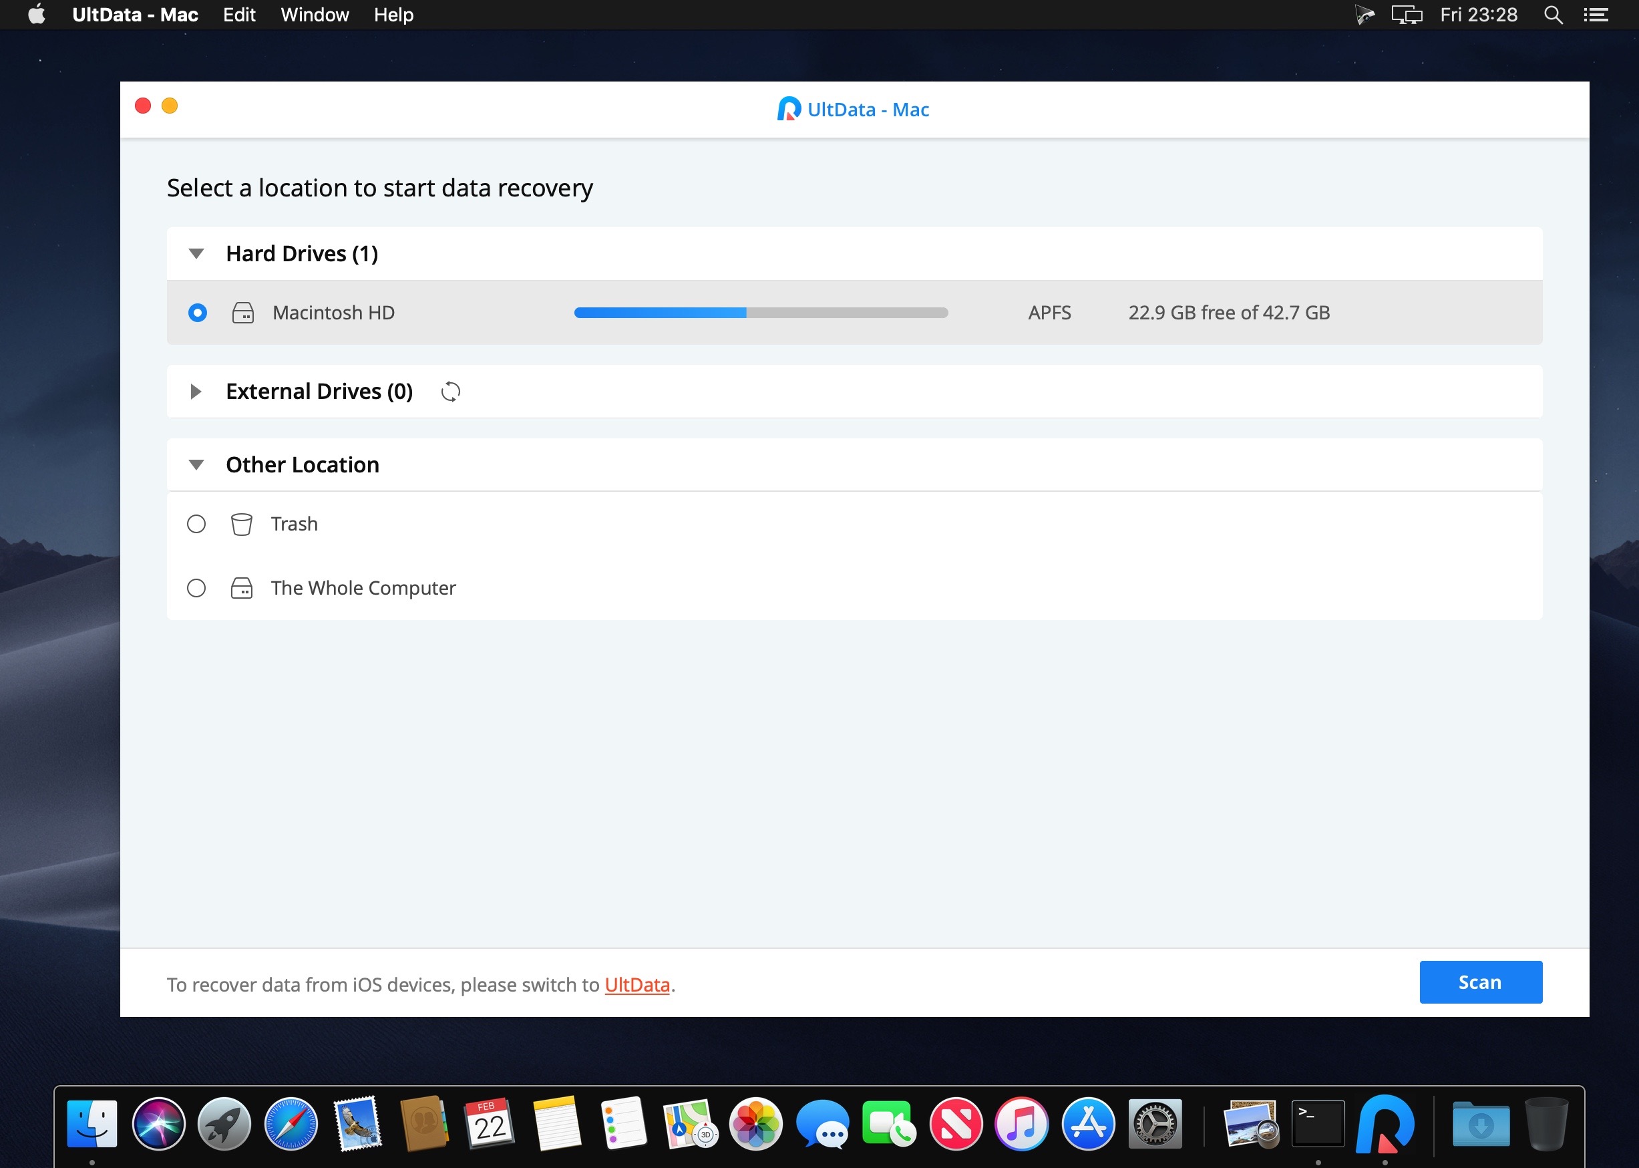Viewport: 1639px width, 1168px height.
Task: Select the Trash location radio button
Action: (197, 522)
